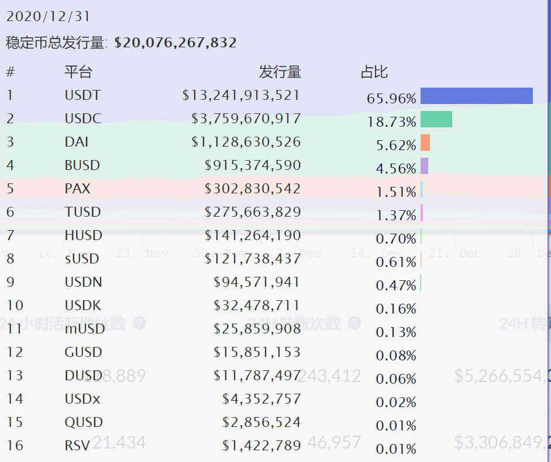
Task: Select the PAX platform name
Action: pyautogui.click(x=77, y=189)
